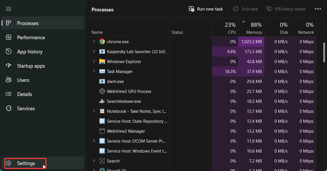327x171 pixels.
Task: Open the App history page
Action: (x=43, y=52)
